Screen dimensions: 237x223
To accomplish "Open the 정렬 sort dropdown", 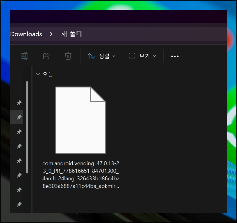I will 102,56.
